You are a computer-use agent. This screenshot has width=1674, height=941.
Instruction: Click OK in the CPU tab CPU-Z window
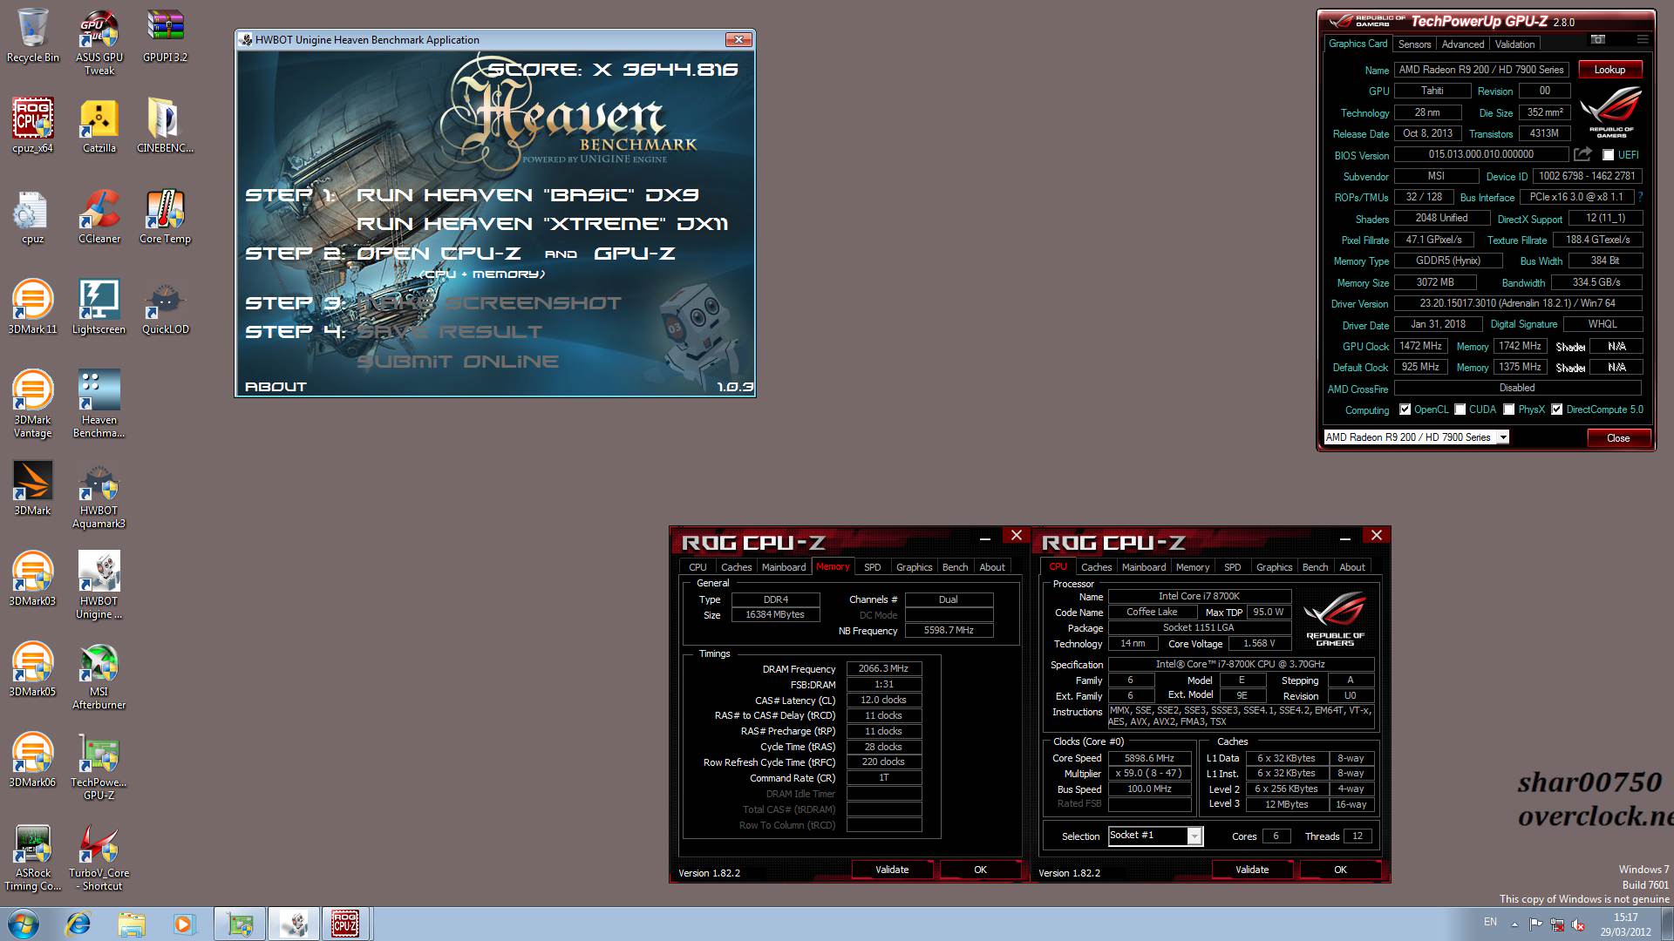[1340, 870]
